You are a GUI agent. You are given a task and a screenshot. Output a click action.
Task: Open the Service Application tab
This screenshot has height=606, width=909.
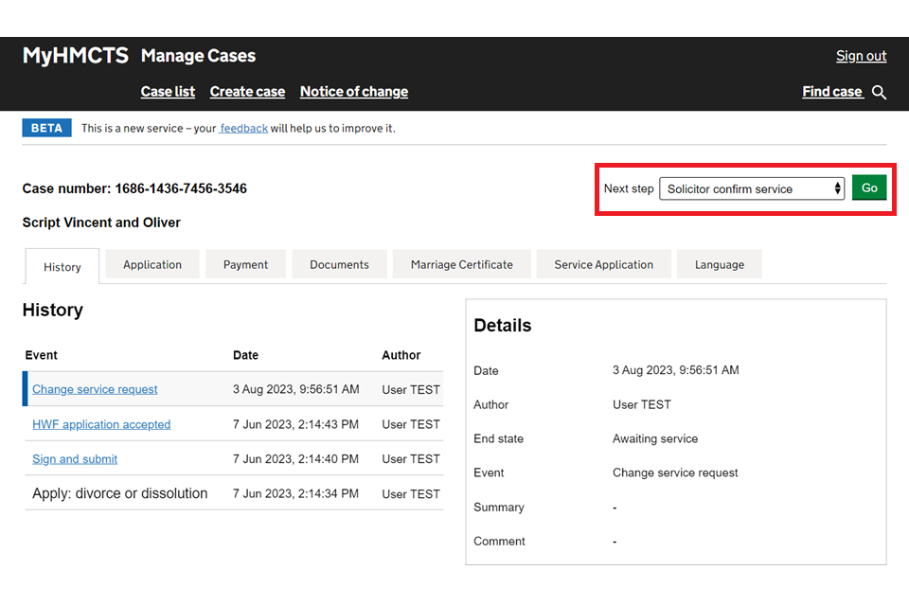point(603,265)
